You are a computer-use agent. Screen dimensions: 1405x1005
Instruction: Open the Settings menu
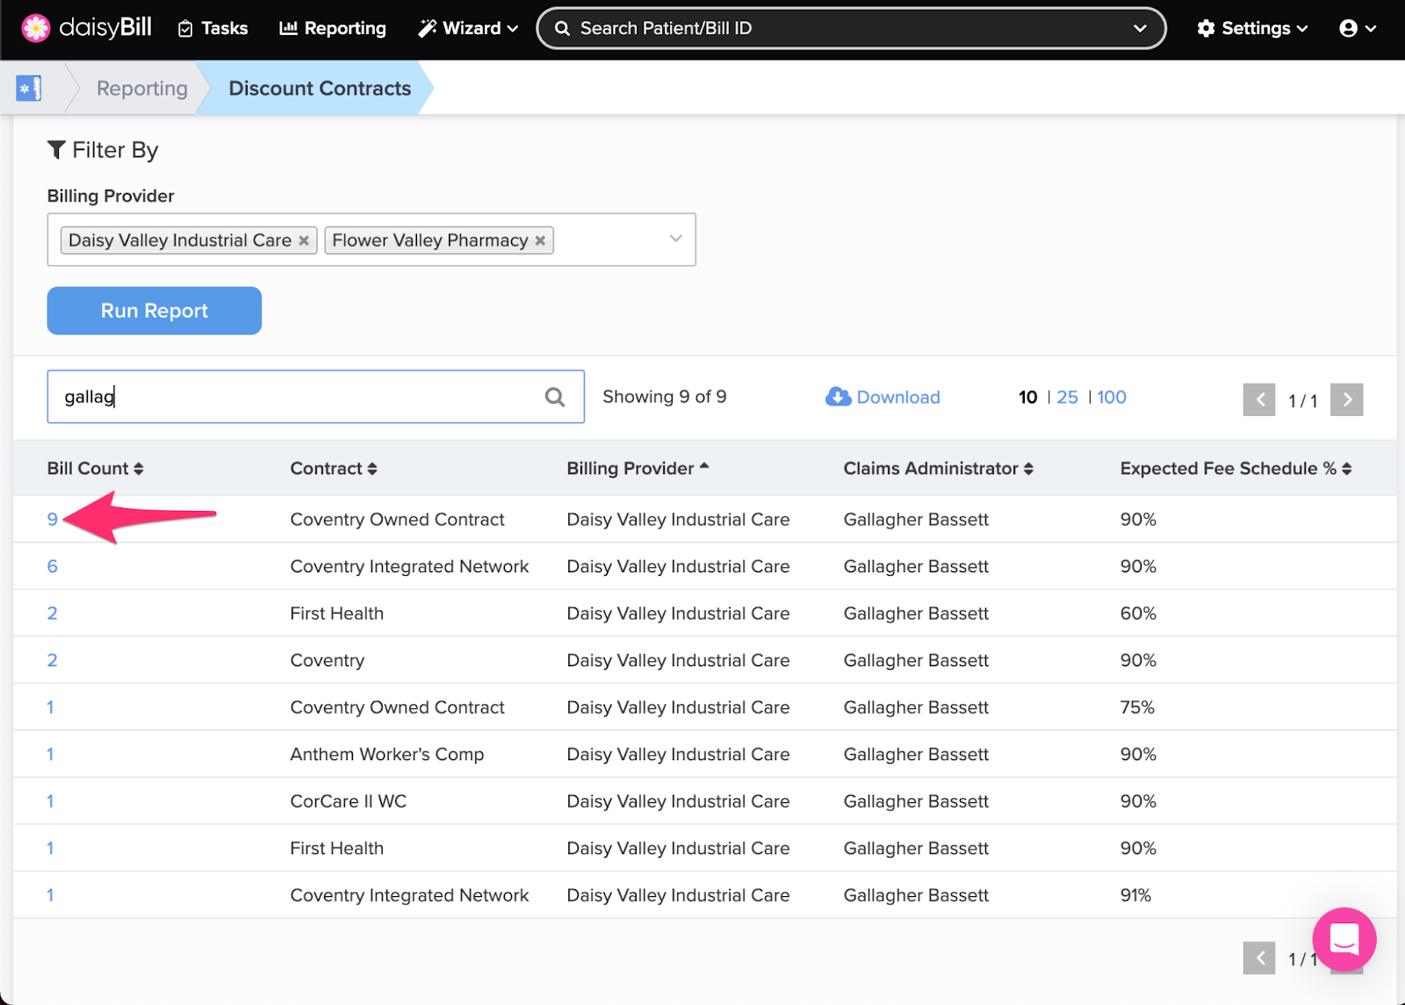tap(1252, 28)
